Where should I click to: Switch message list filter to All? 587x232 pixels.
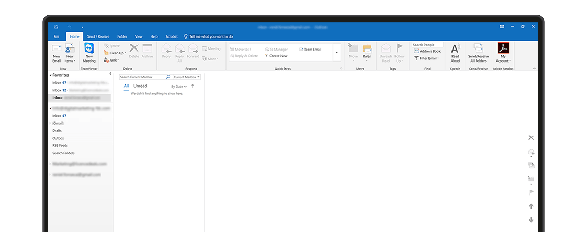coord(126,86)
